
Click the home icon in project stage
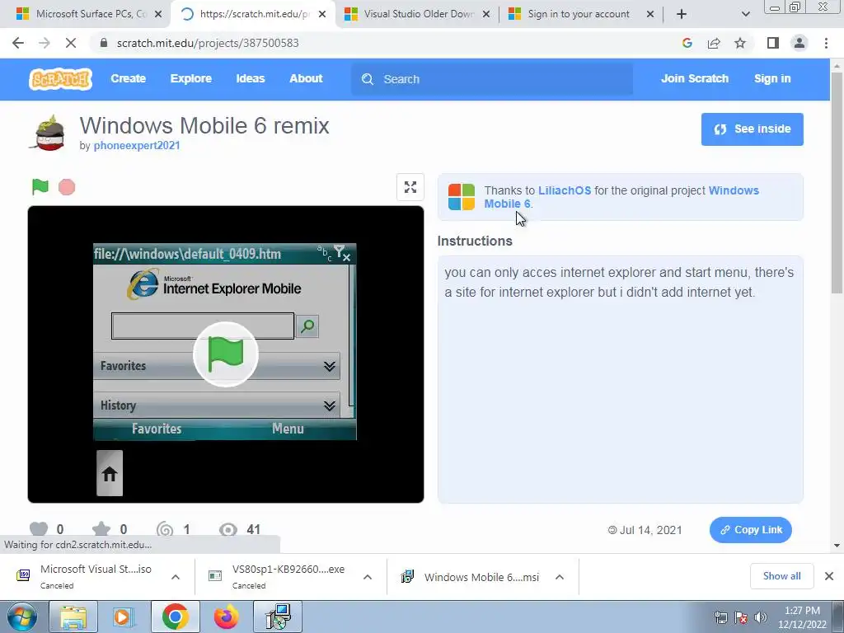[110, 473]
